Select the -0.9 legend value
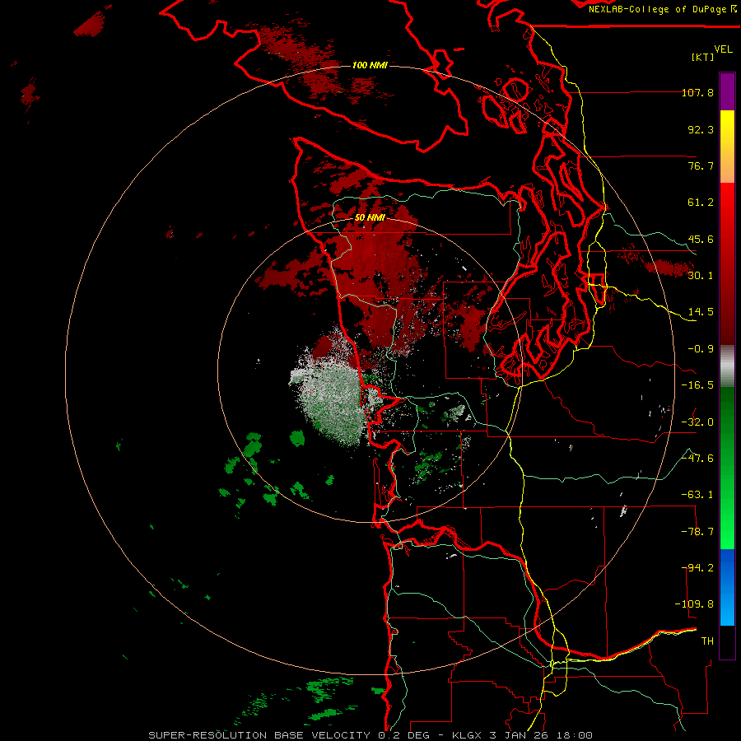 [701, 349]
